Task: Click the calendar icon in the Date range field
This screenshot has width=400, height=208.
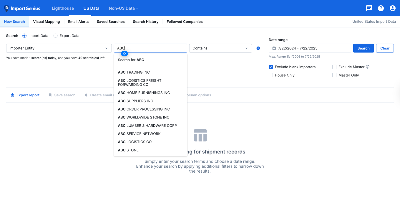Action: [x=275, y=48]
